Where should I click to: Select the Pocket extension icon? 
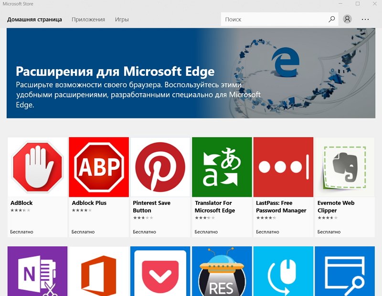(160, 271)
